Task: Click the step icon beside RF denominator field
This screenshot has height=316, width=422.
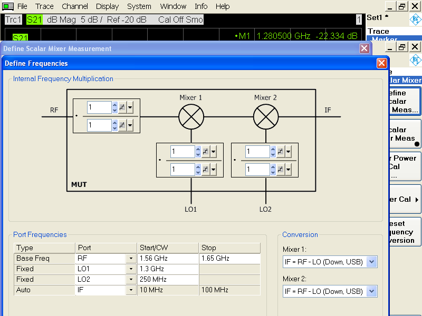Action: [121, 125]
